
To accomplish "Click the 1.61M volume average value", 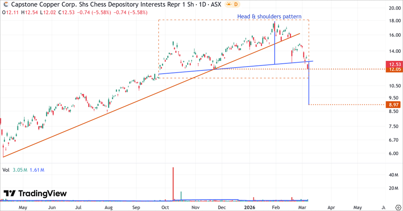I will [37, 170].
